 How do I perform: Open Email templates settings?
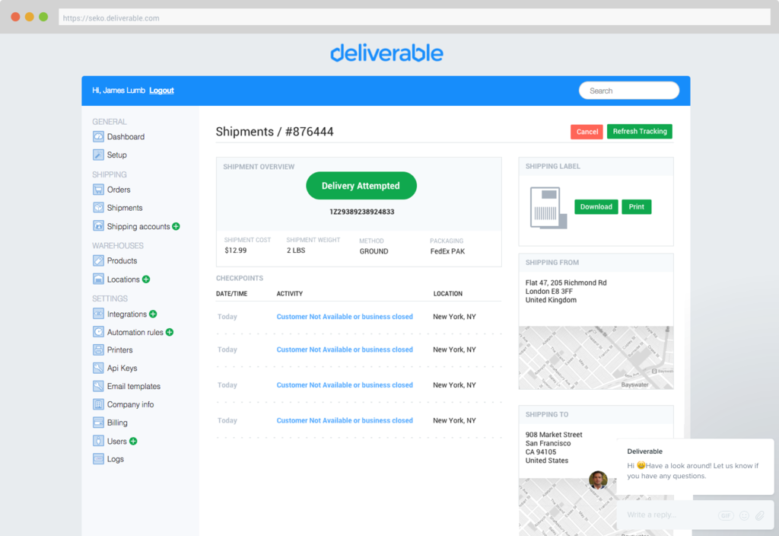coord(134,386)
